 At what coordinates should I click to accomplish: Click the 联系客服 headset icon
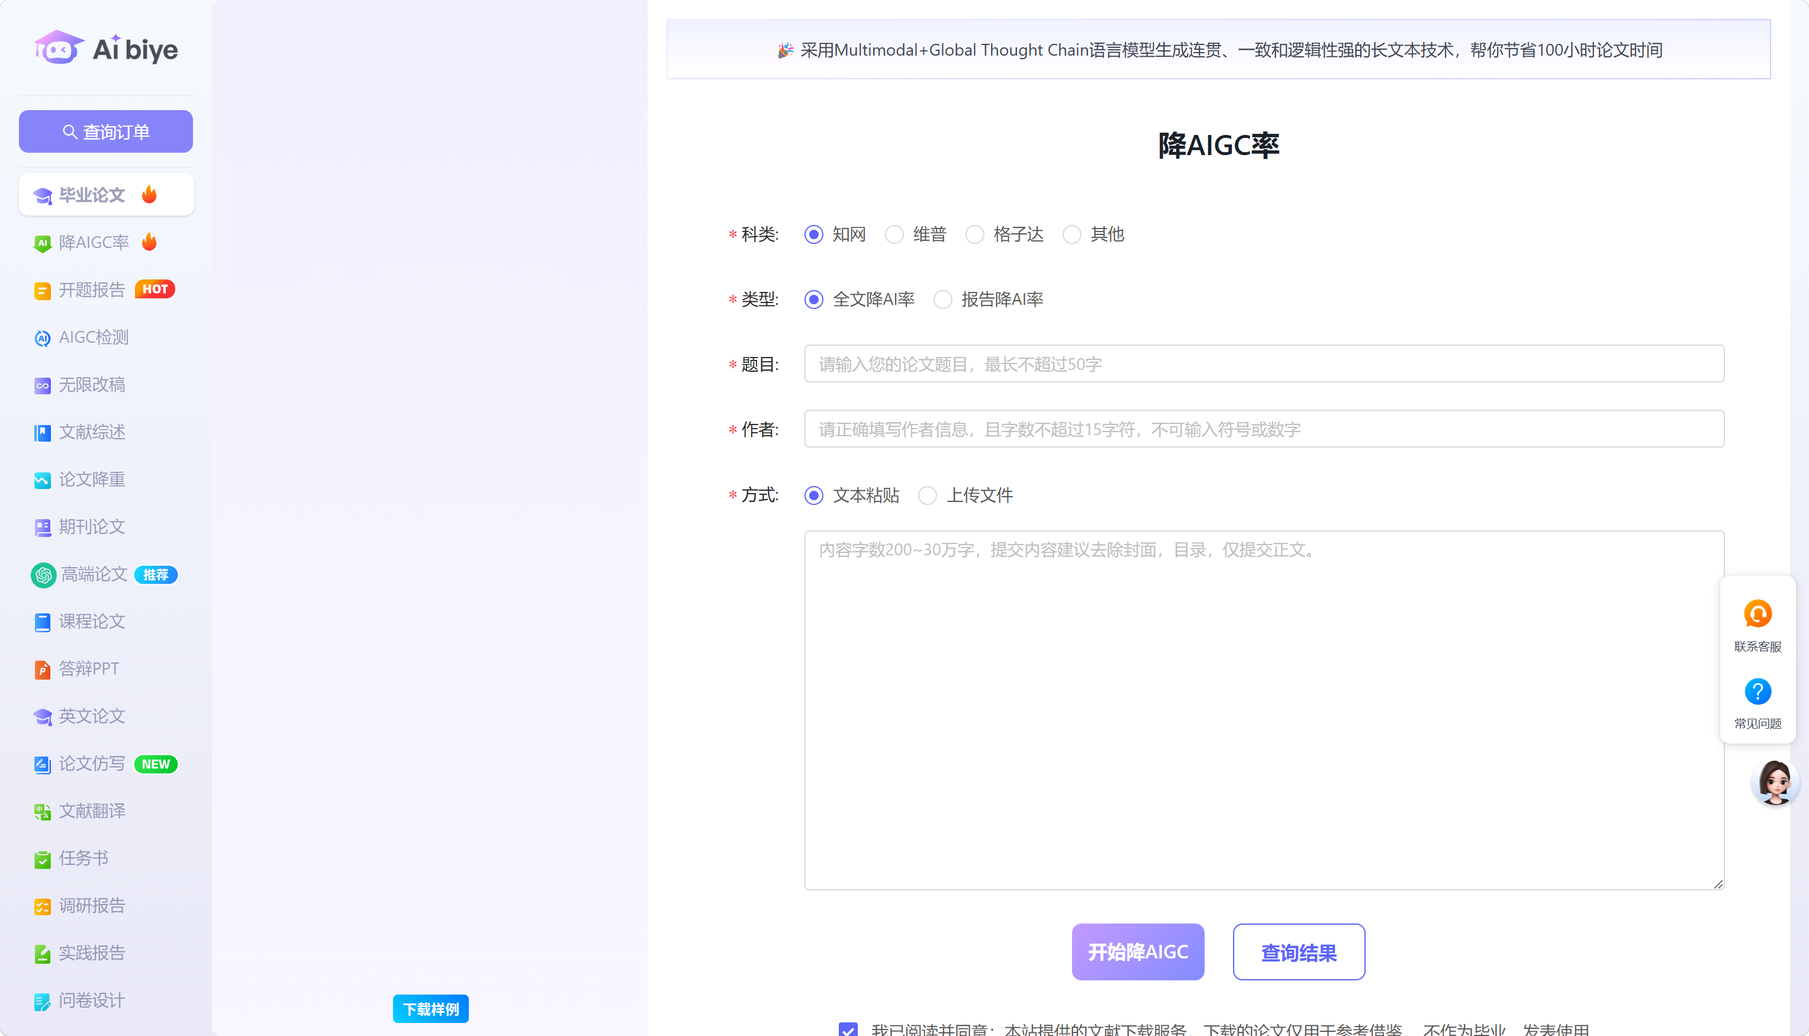1758,614
